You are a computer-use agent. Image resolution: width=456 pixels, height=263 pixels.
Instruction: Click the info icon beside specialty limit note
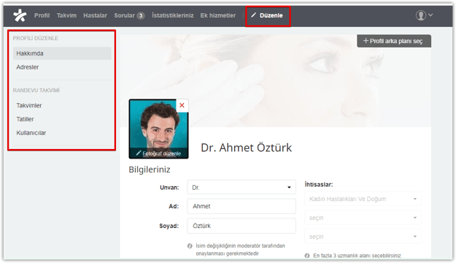[307, 256]
